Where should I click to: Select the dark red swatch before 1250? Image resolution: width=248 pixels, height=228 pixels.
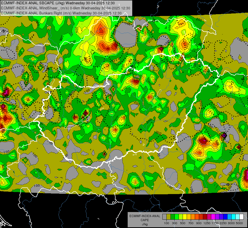click(205, 217)
